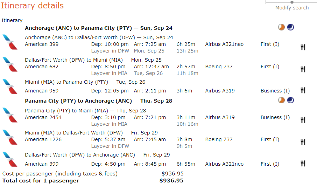Click blue moon icon on Thu, Sep 28 header

click(290, 101)
